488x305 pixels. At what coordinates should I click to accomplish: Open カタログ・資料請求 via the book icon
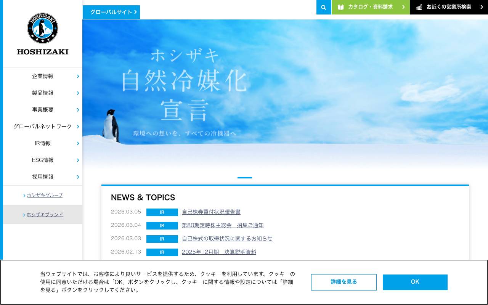(x=341, y=7)
